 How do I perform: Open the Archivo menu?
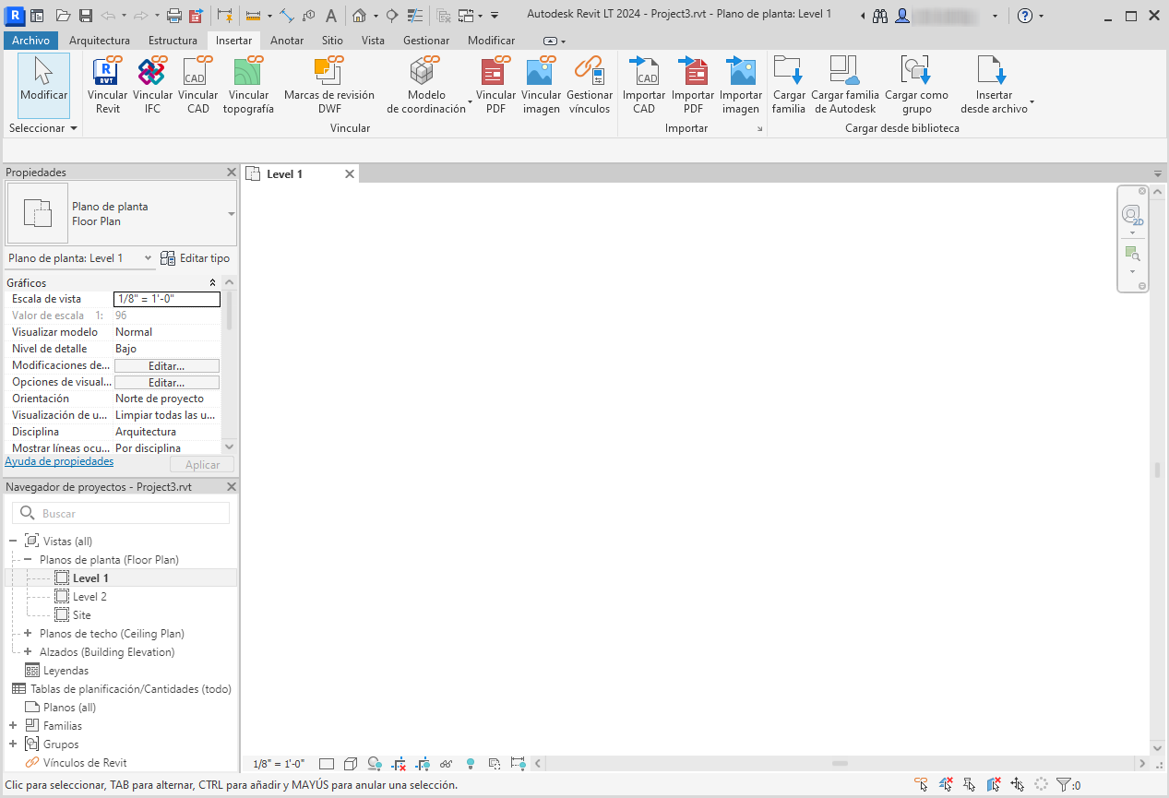(30, 41)
